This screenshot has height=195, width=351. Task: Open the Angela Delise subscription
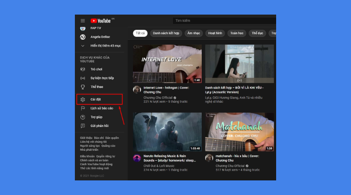coord(100,37)
